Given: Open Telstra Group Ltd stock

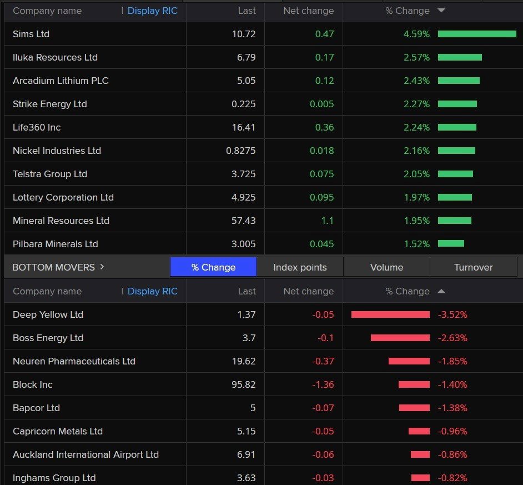Looking at the screenshot, I should tap(50, 174).
